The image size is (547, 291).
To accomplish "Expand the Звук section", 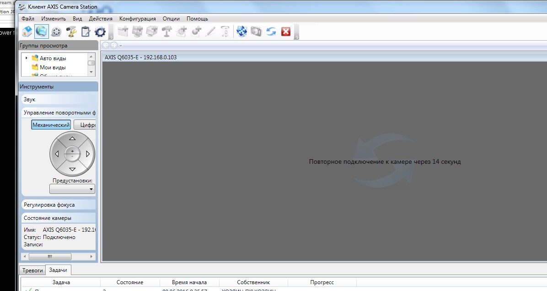I will coord(59,99).
